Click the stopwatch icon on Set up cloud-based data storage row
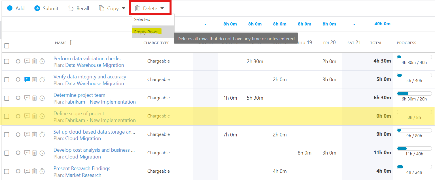Image resolution: width=435 pixels, height=180 pixels. (42, 134)
